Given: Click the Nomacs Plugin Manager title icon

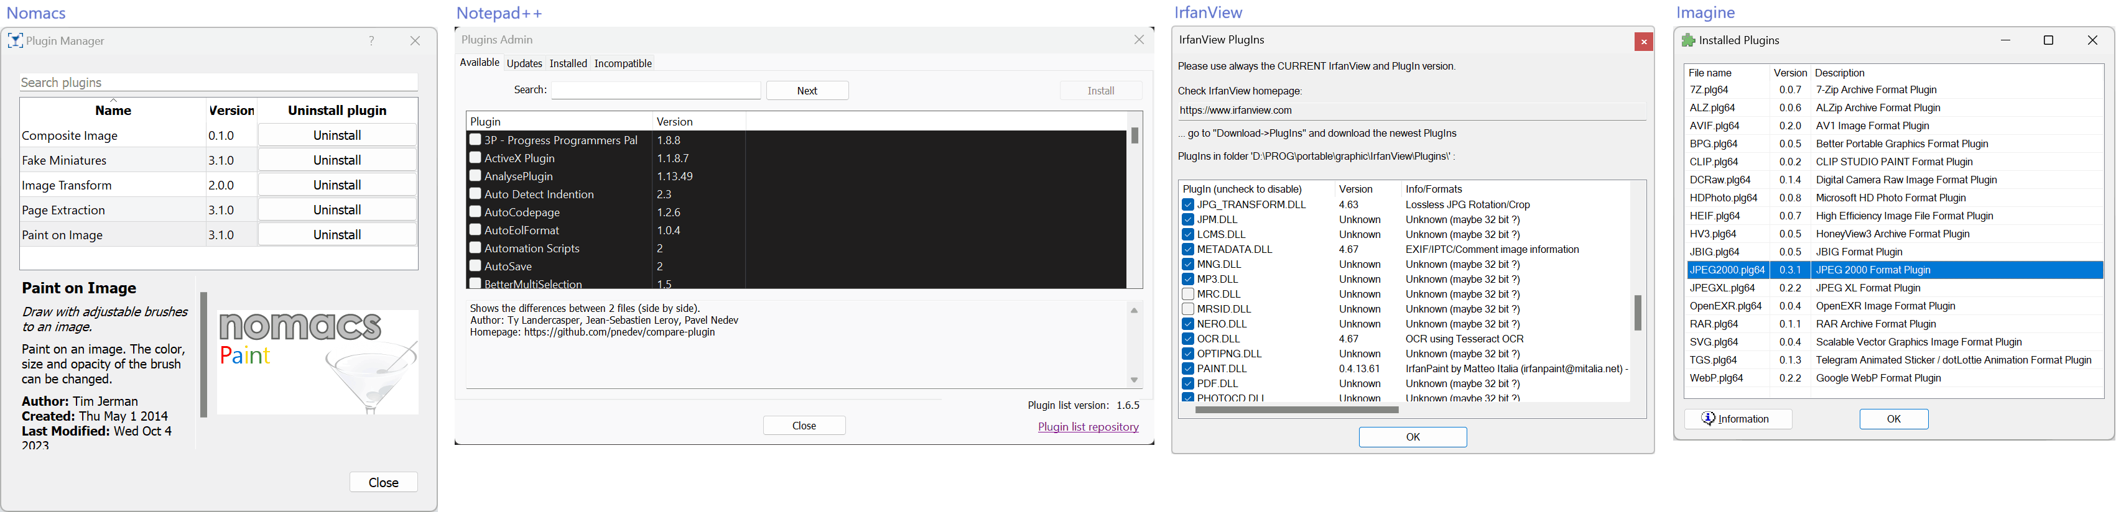Looking at the screenshot, I should pyautogui.click(x=15, y=40).
